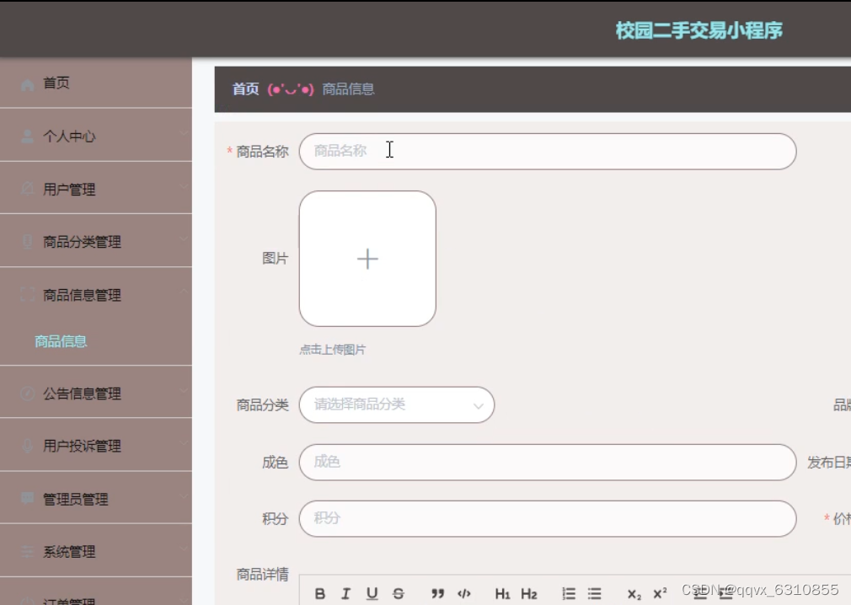Click the 成色 input field

548,463
